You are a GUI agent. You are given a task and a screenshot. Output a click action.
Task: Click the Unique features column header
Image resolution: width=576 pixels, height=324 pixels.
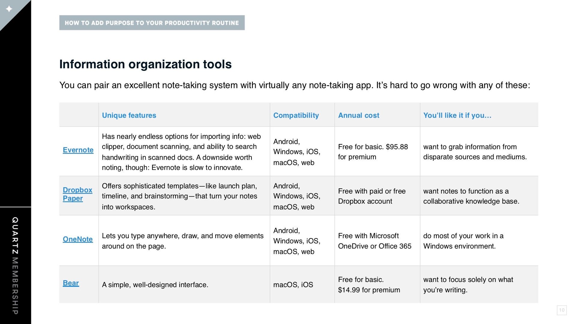[129, 115]
